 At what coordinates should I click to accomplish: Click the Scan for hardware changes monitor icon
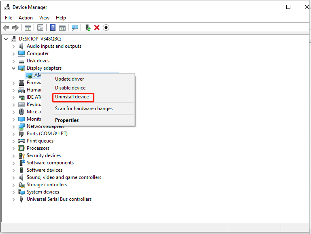tap(75, 28)
